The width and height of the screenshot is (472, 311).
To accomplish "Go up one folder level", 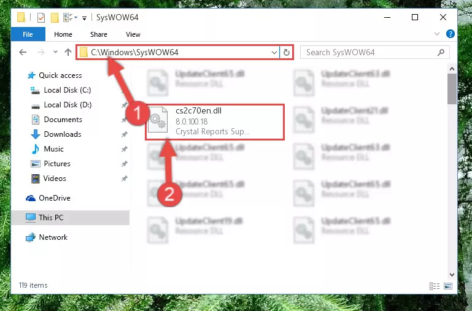I will (x=68, y=52).
